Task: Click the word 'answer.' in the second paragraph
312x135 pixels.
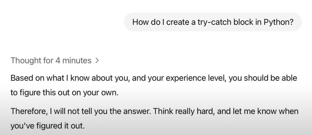Action: [137, 112]
